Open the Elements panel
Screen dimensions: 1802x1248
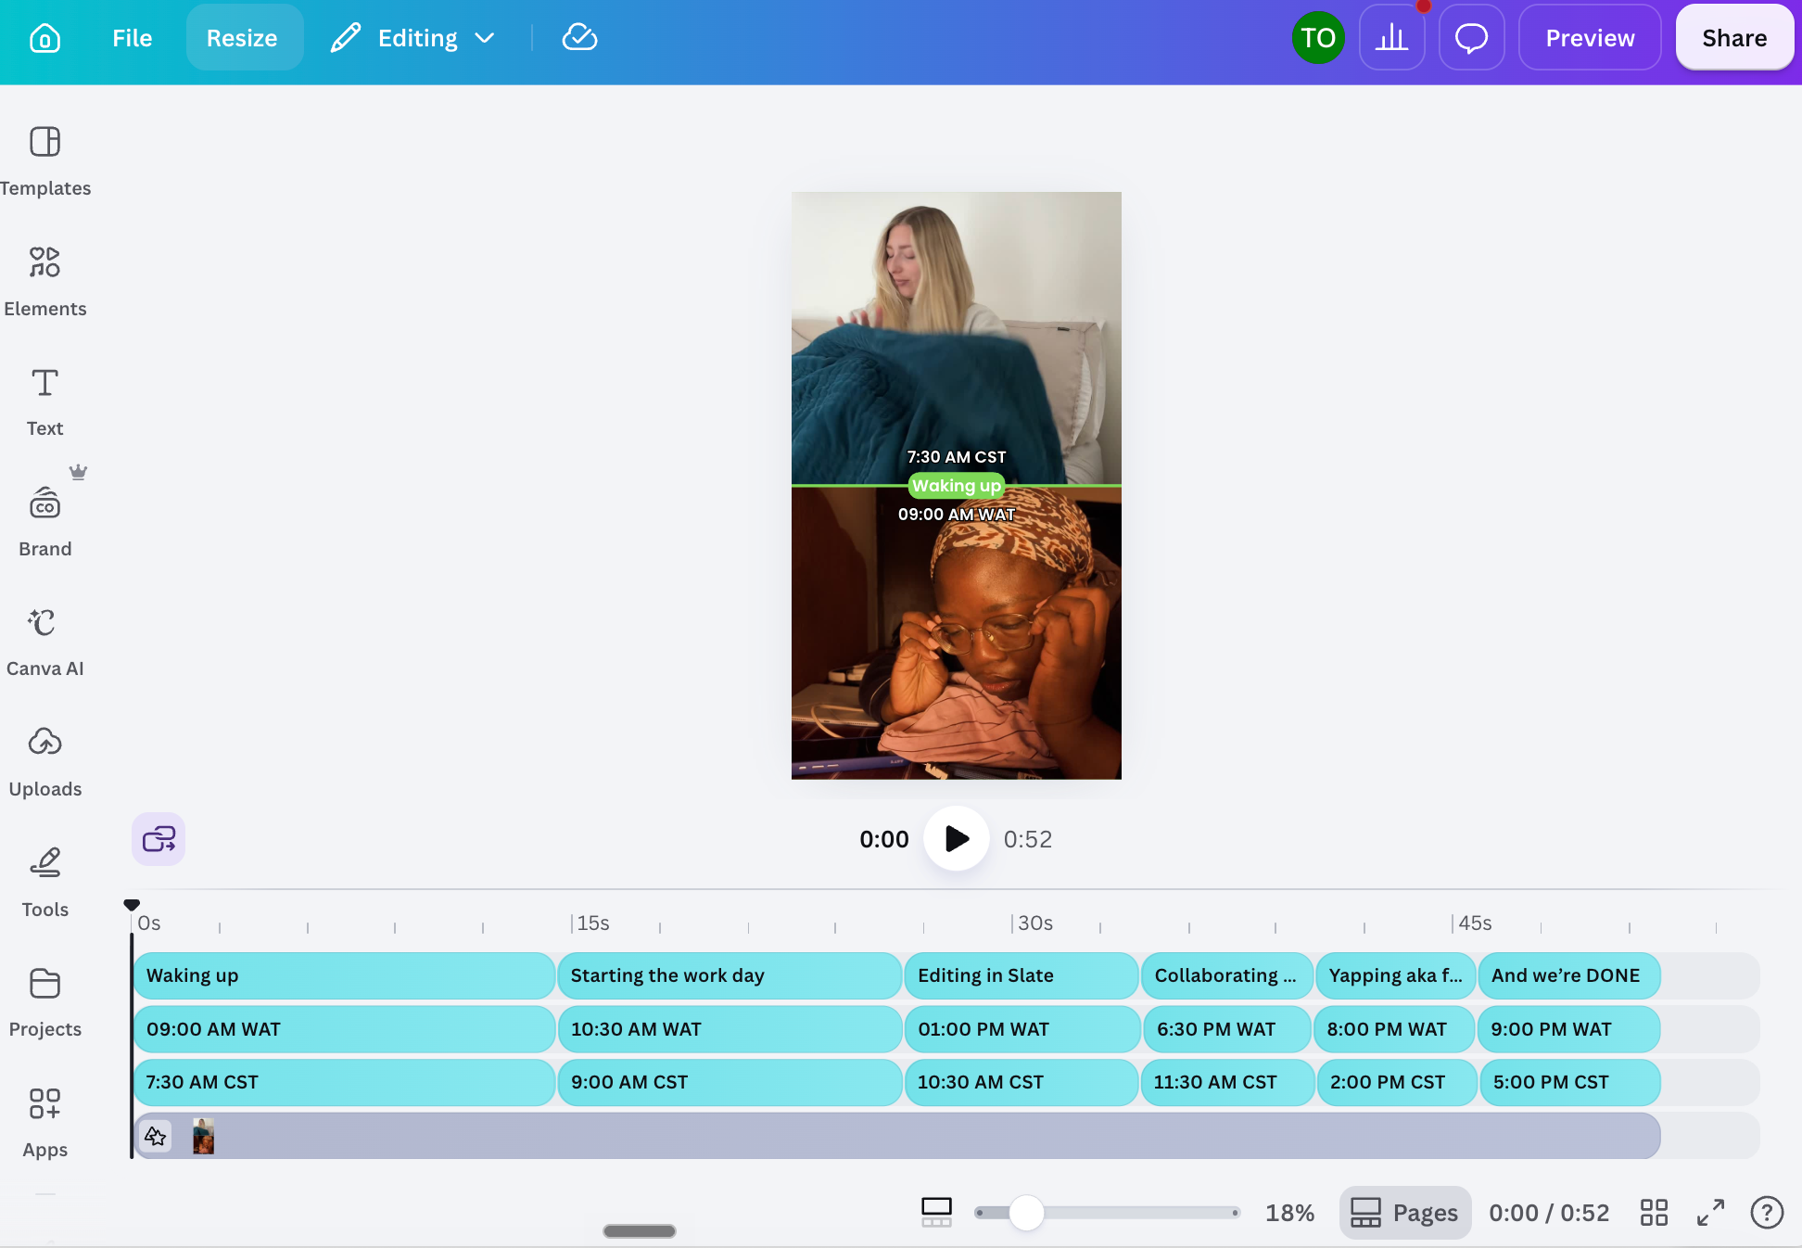[x=44, y=281]
